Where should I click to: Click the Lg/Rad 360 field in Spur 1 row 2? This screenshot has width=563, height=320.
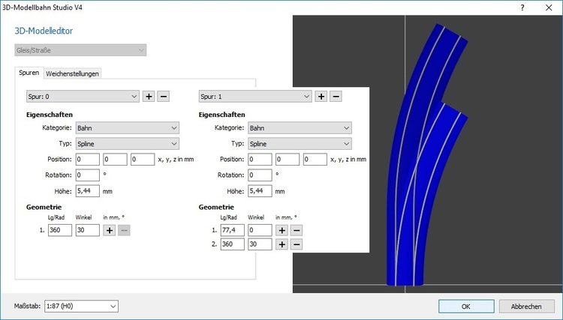tap(232, 244)
